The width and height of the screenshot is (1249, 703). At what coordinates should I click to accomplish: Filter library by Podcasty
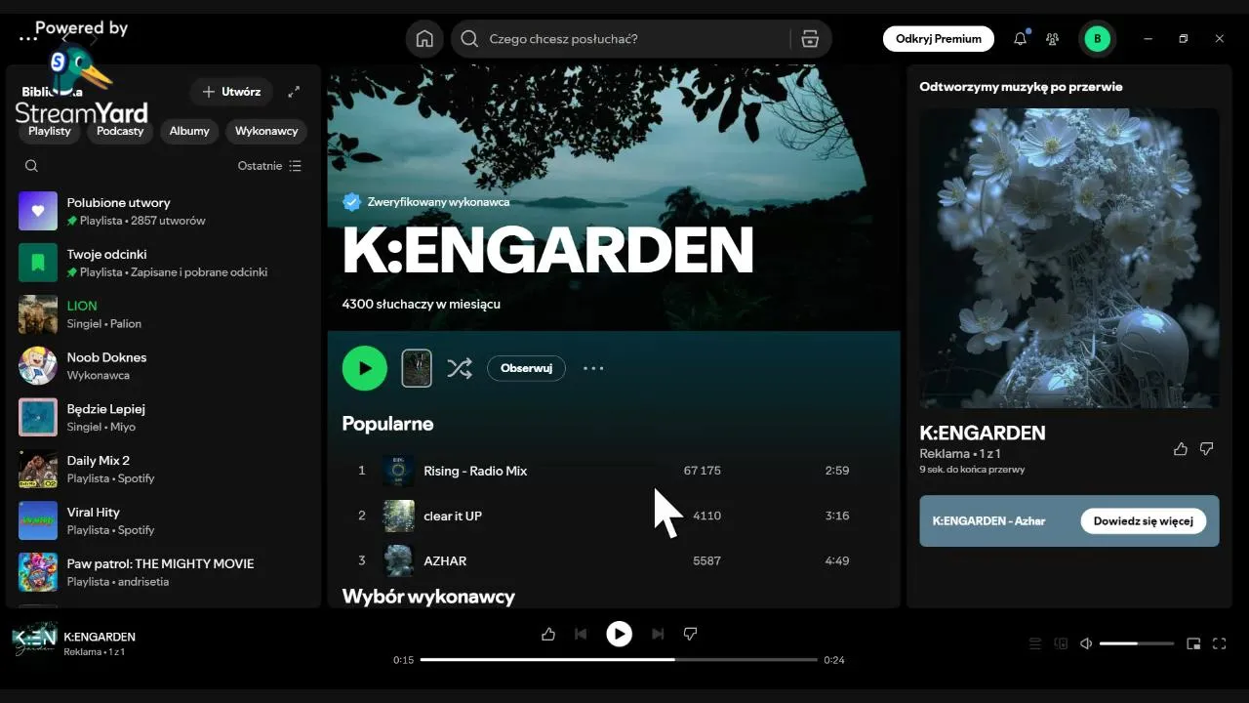(120, 131)
